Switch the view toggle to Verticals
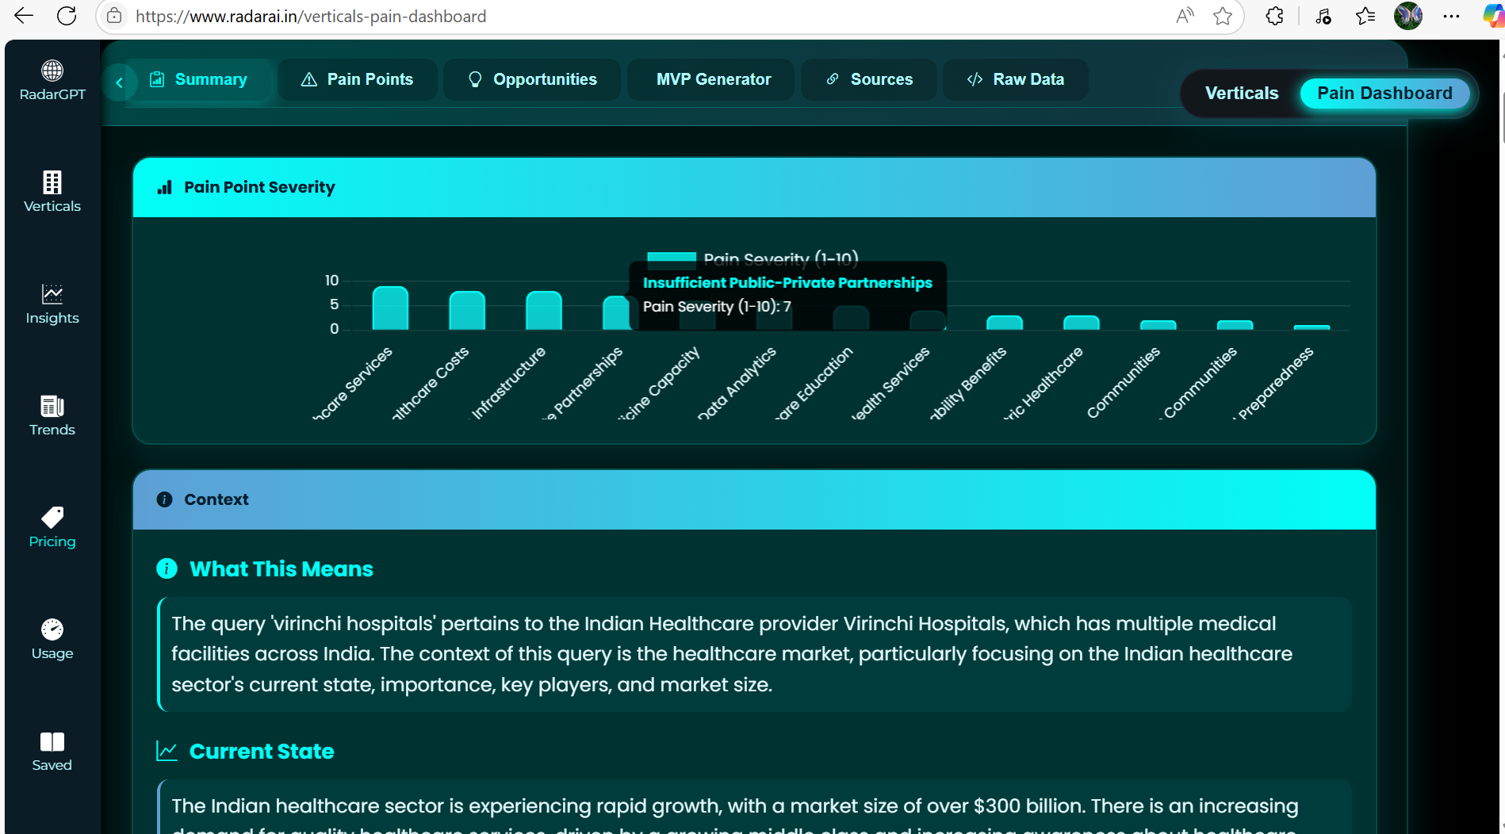 [1242, 94]
